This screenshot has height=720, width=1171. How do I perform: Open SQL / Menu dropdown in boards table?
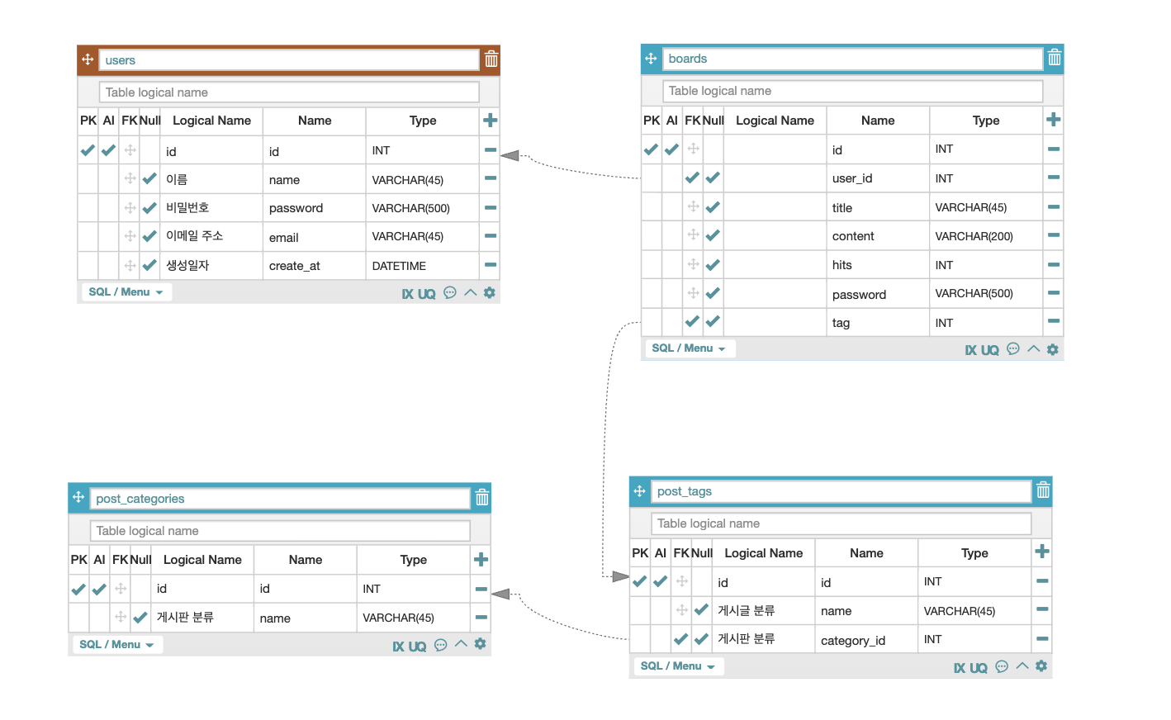[690, 348]
